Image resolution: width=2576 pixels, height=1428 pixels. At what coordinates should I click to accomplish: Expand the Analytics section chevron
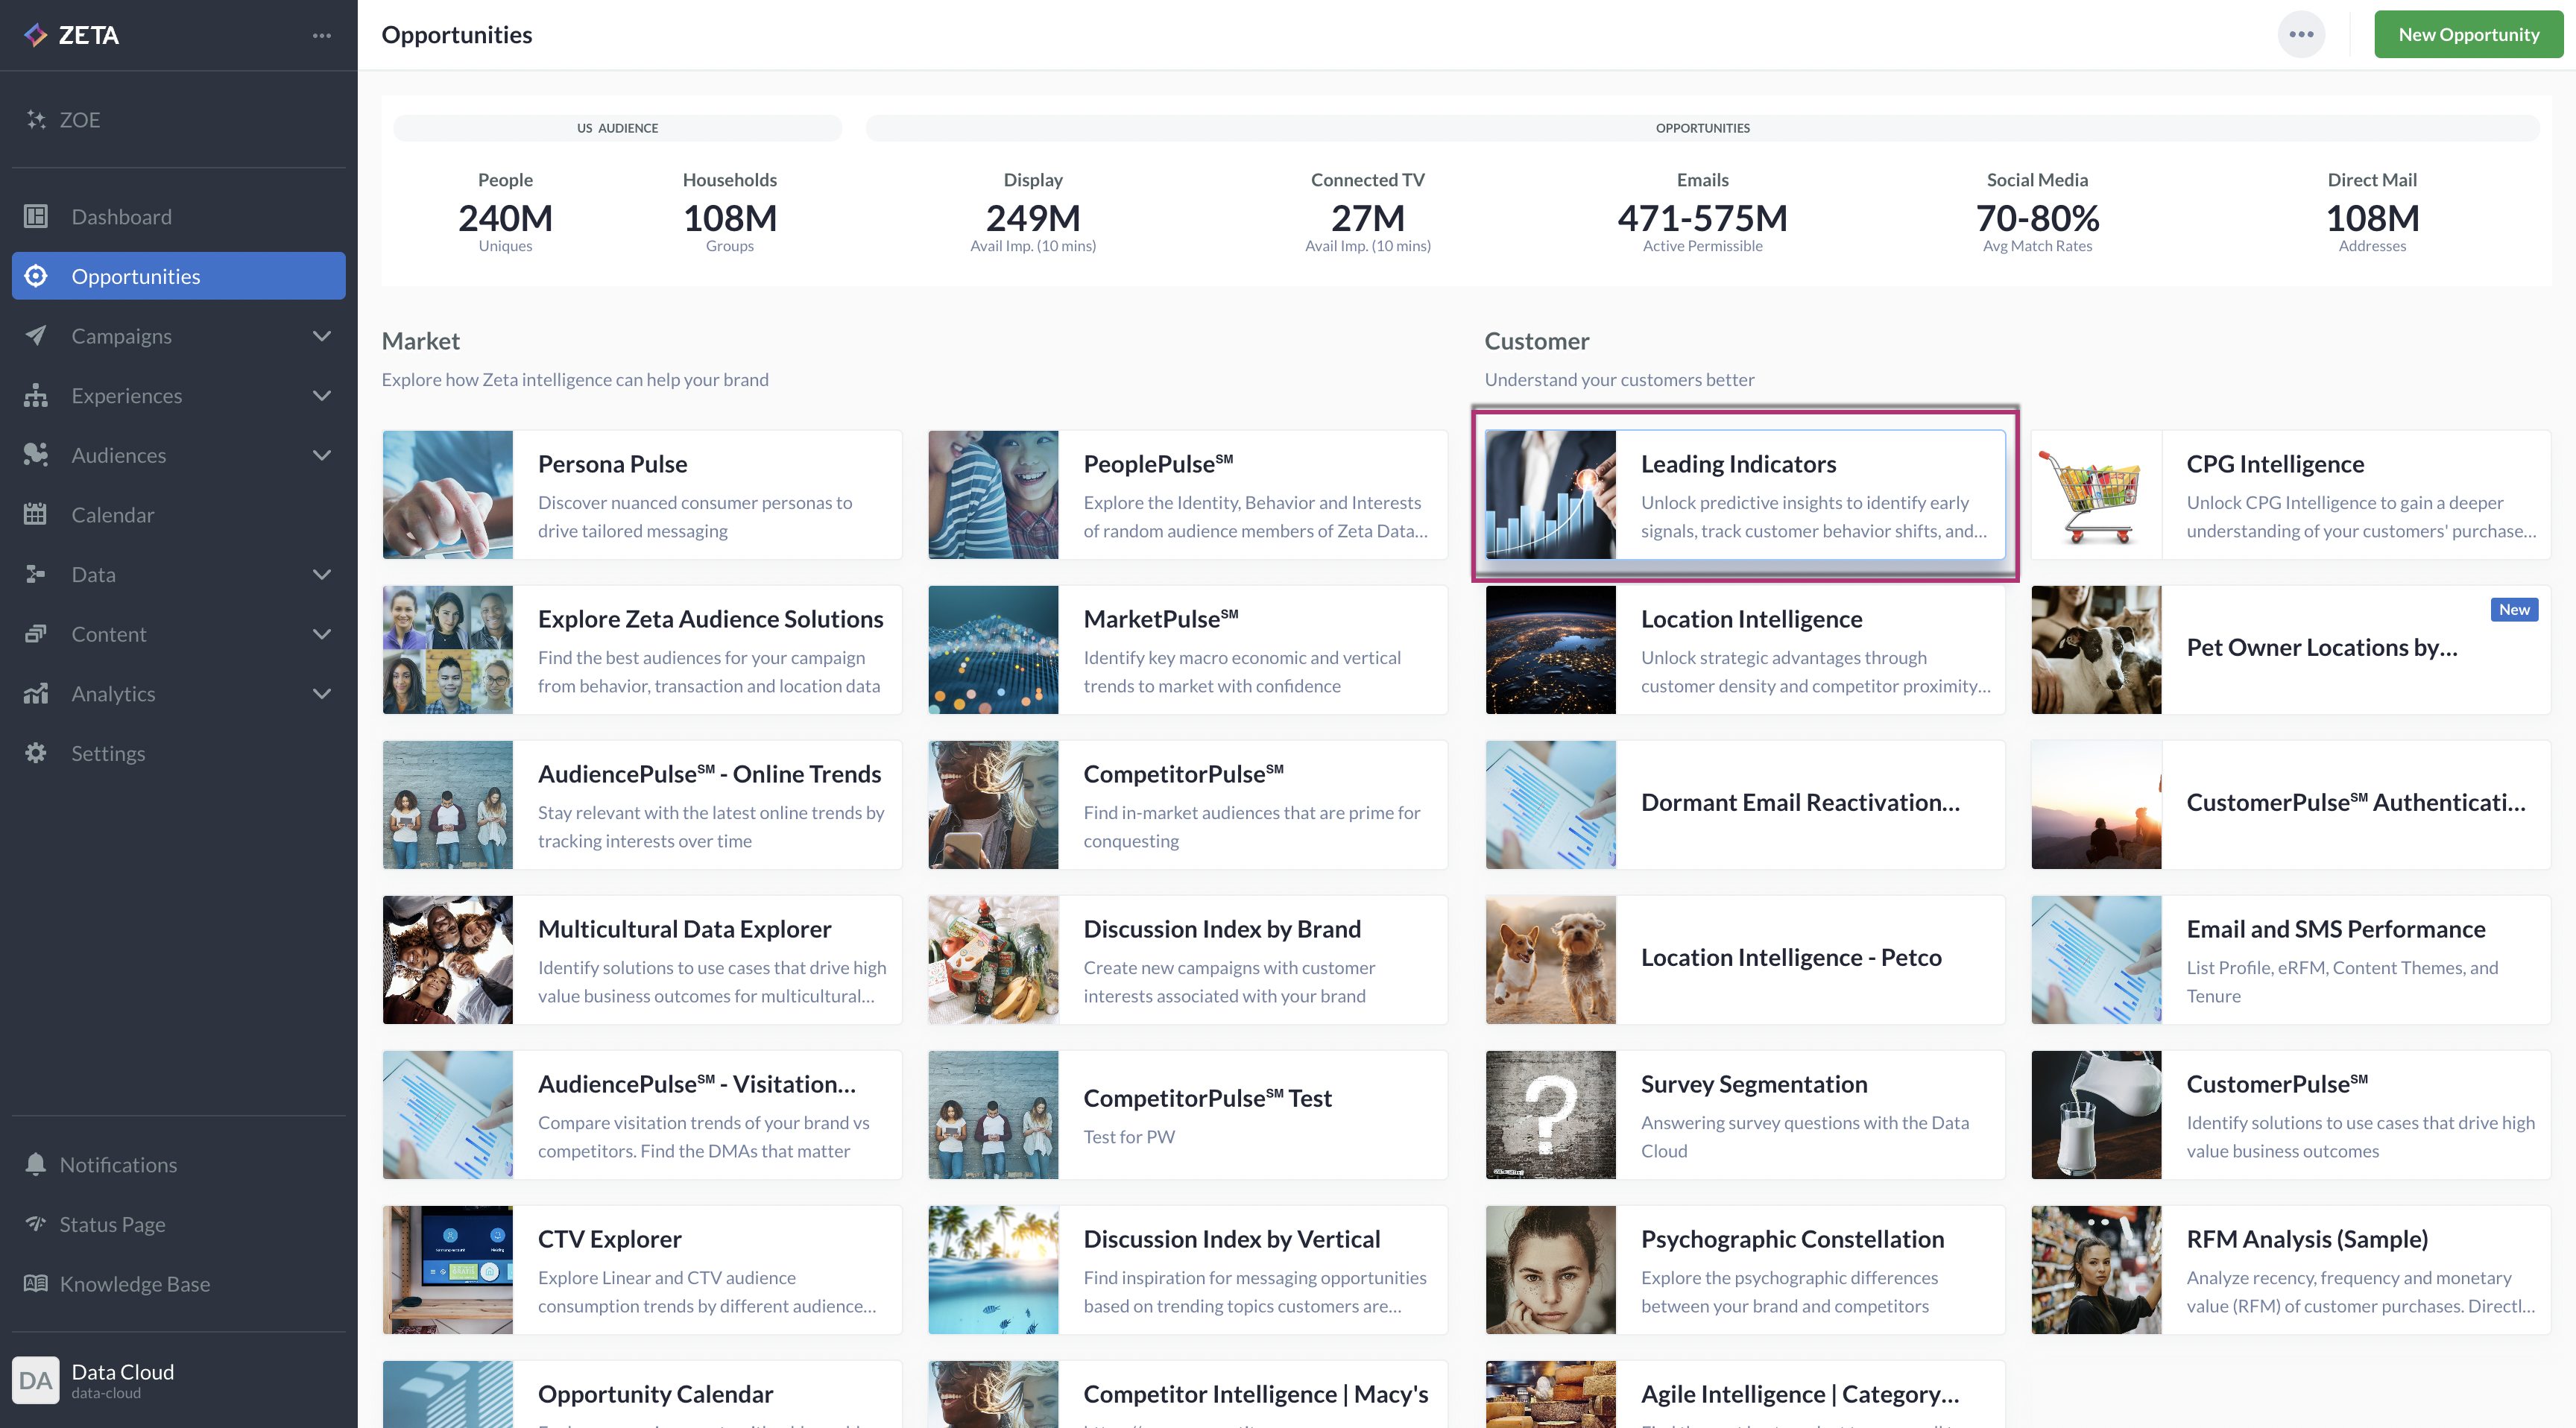click(321, 693)
